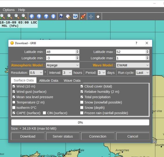The image size is (164, 157).
Task: Open the Options menu
Action: [9, 10]
